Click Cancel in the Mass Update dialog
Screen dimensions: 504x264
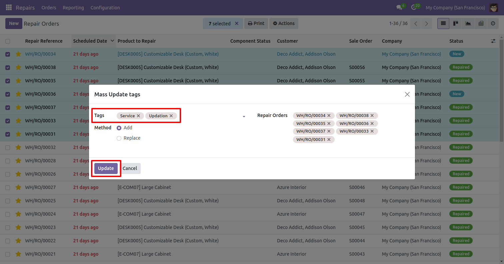pos(130,168)
